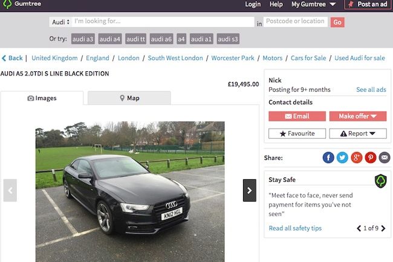Open the My Gumtree dropdown
The width and height of the screenshot is (393, 262).
coord(314,4)
